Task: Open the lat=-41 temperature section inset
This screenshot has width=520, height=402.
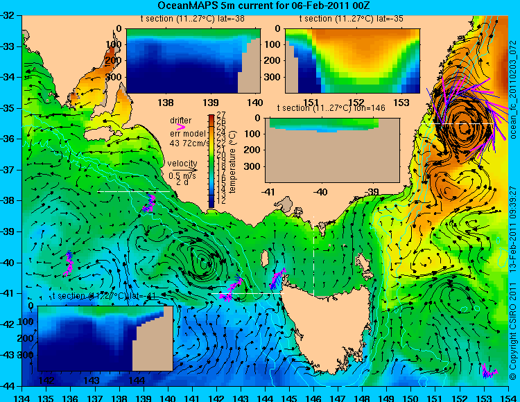Action: pyautogui.click(x=105, y=338)
